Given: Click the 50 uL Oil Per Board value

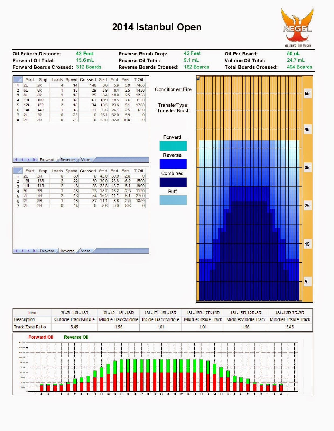Looking at the screenshot, I should coord(293,54).
